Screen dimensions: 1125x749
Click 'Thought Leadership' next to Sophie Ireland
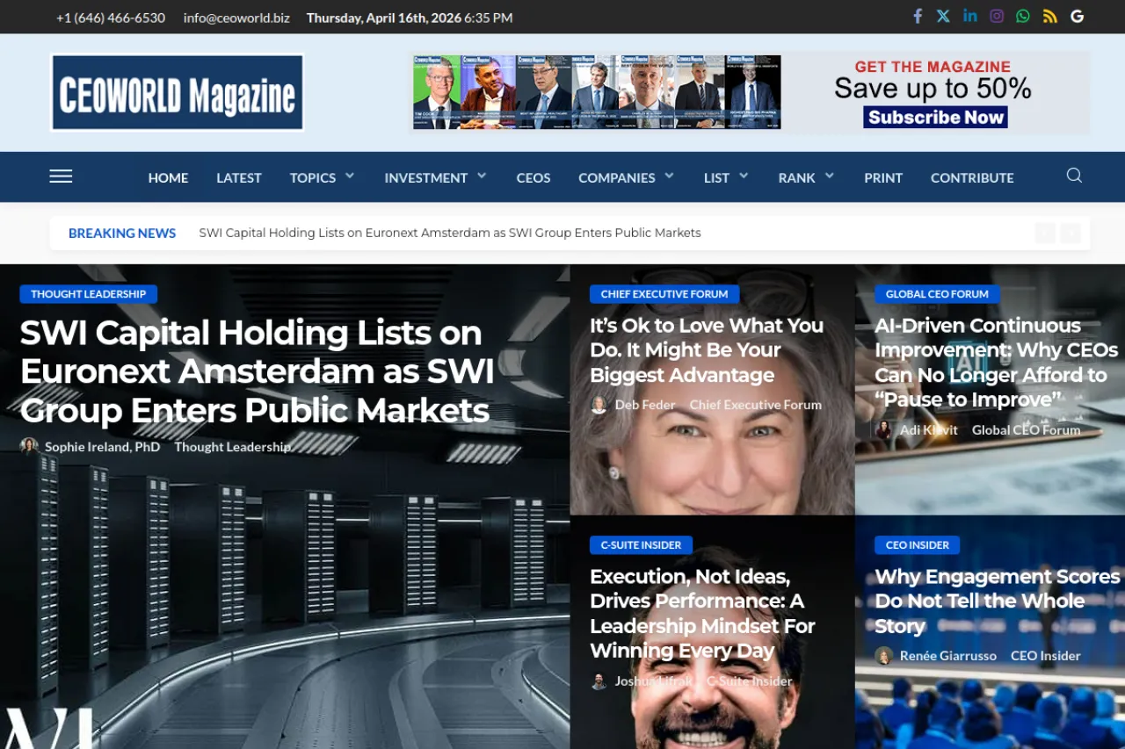(x=232, y=447)
